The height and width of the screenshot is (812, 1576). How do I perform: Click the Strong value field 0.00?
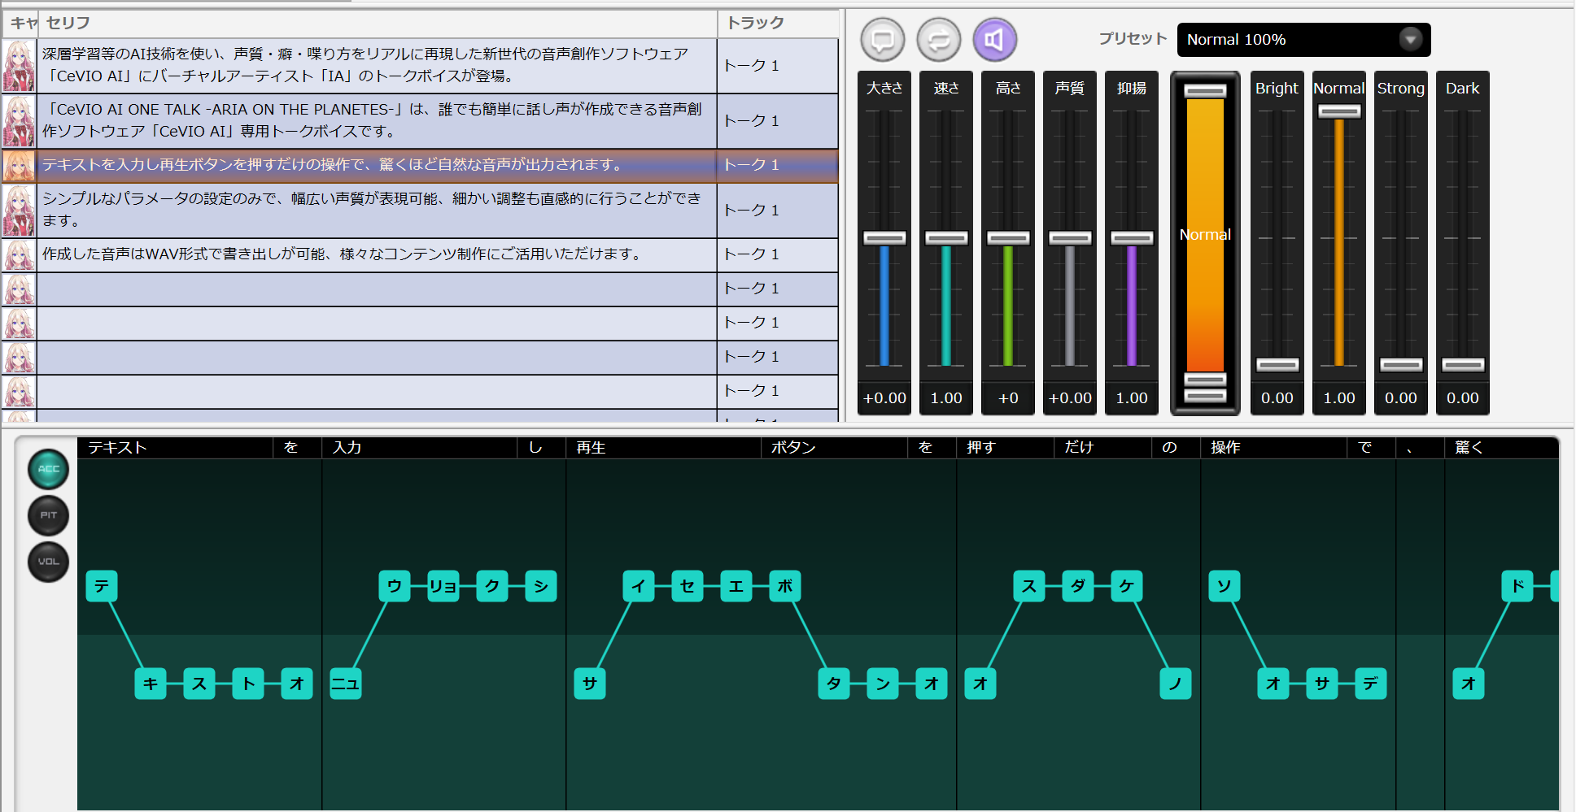[1401, 398]
